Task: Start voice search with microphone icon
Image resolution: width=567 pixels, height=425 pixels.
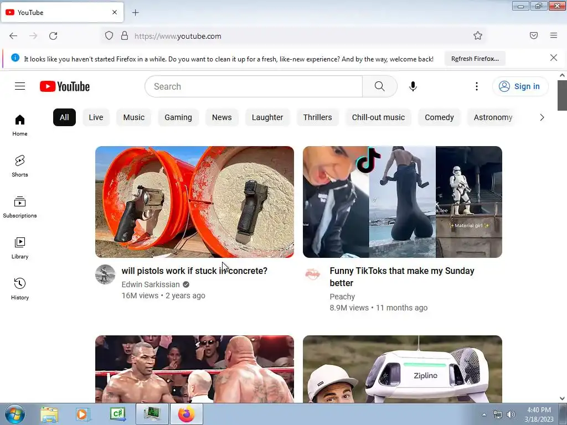Action: (x=413, y=86)
